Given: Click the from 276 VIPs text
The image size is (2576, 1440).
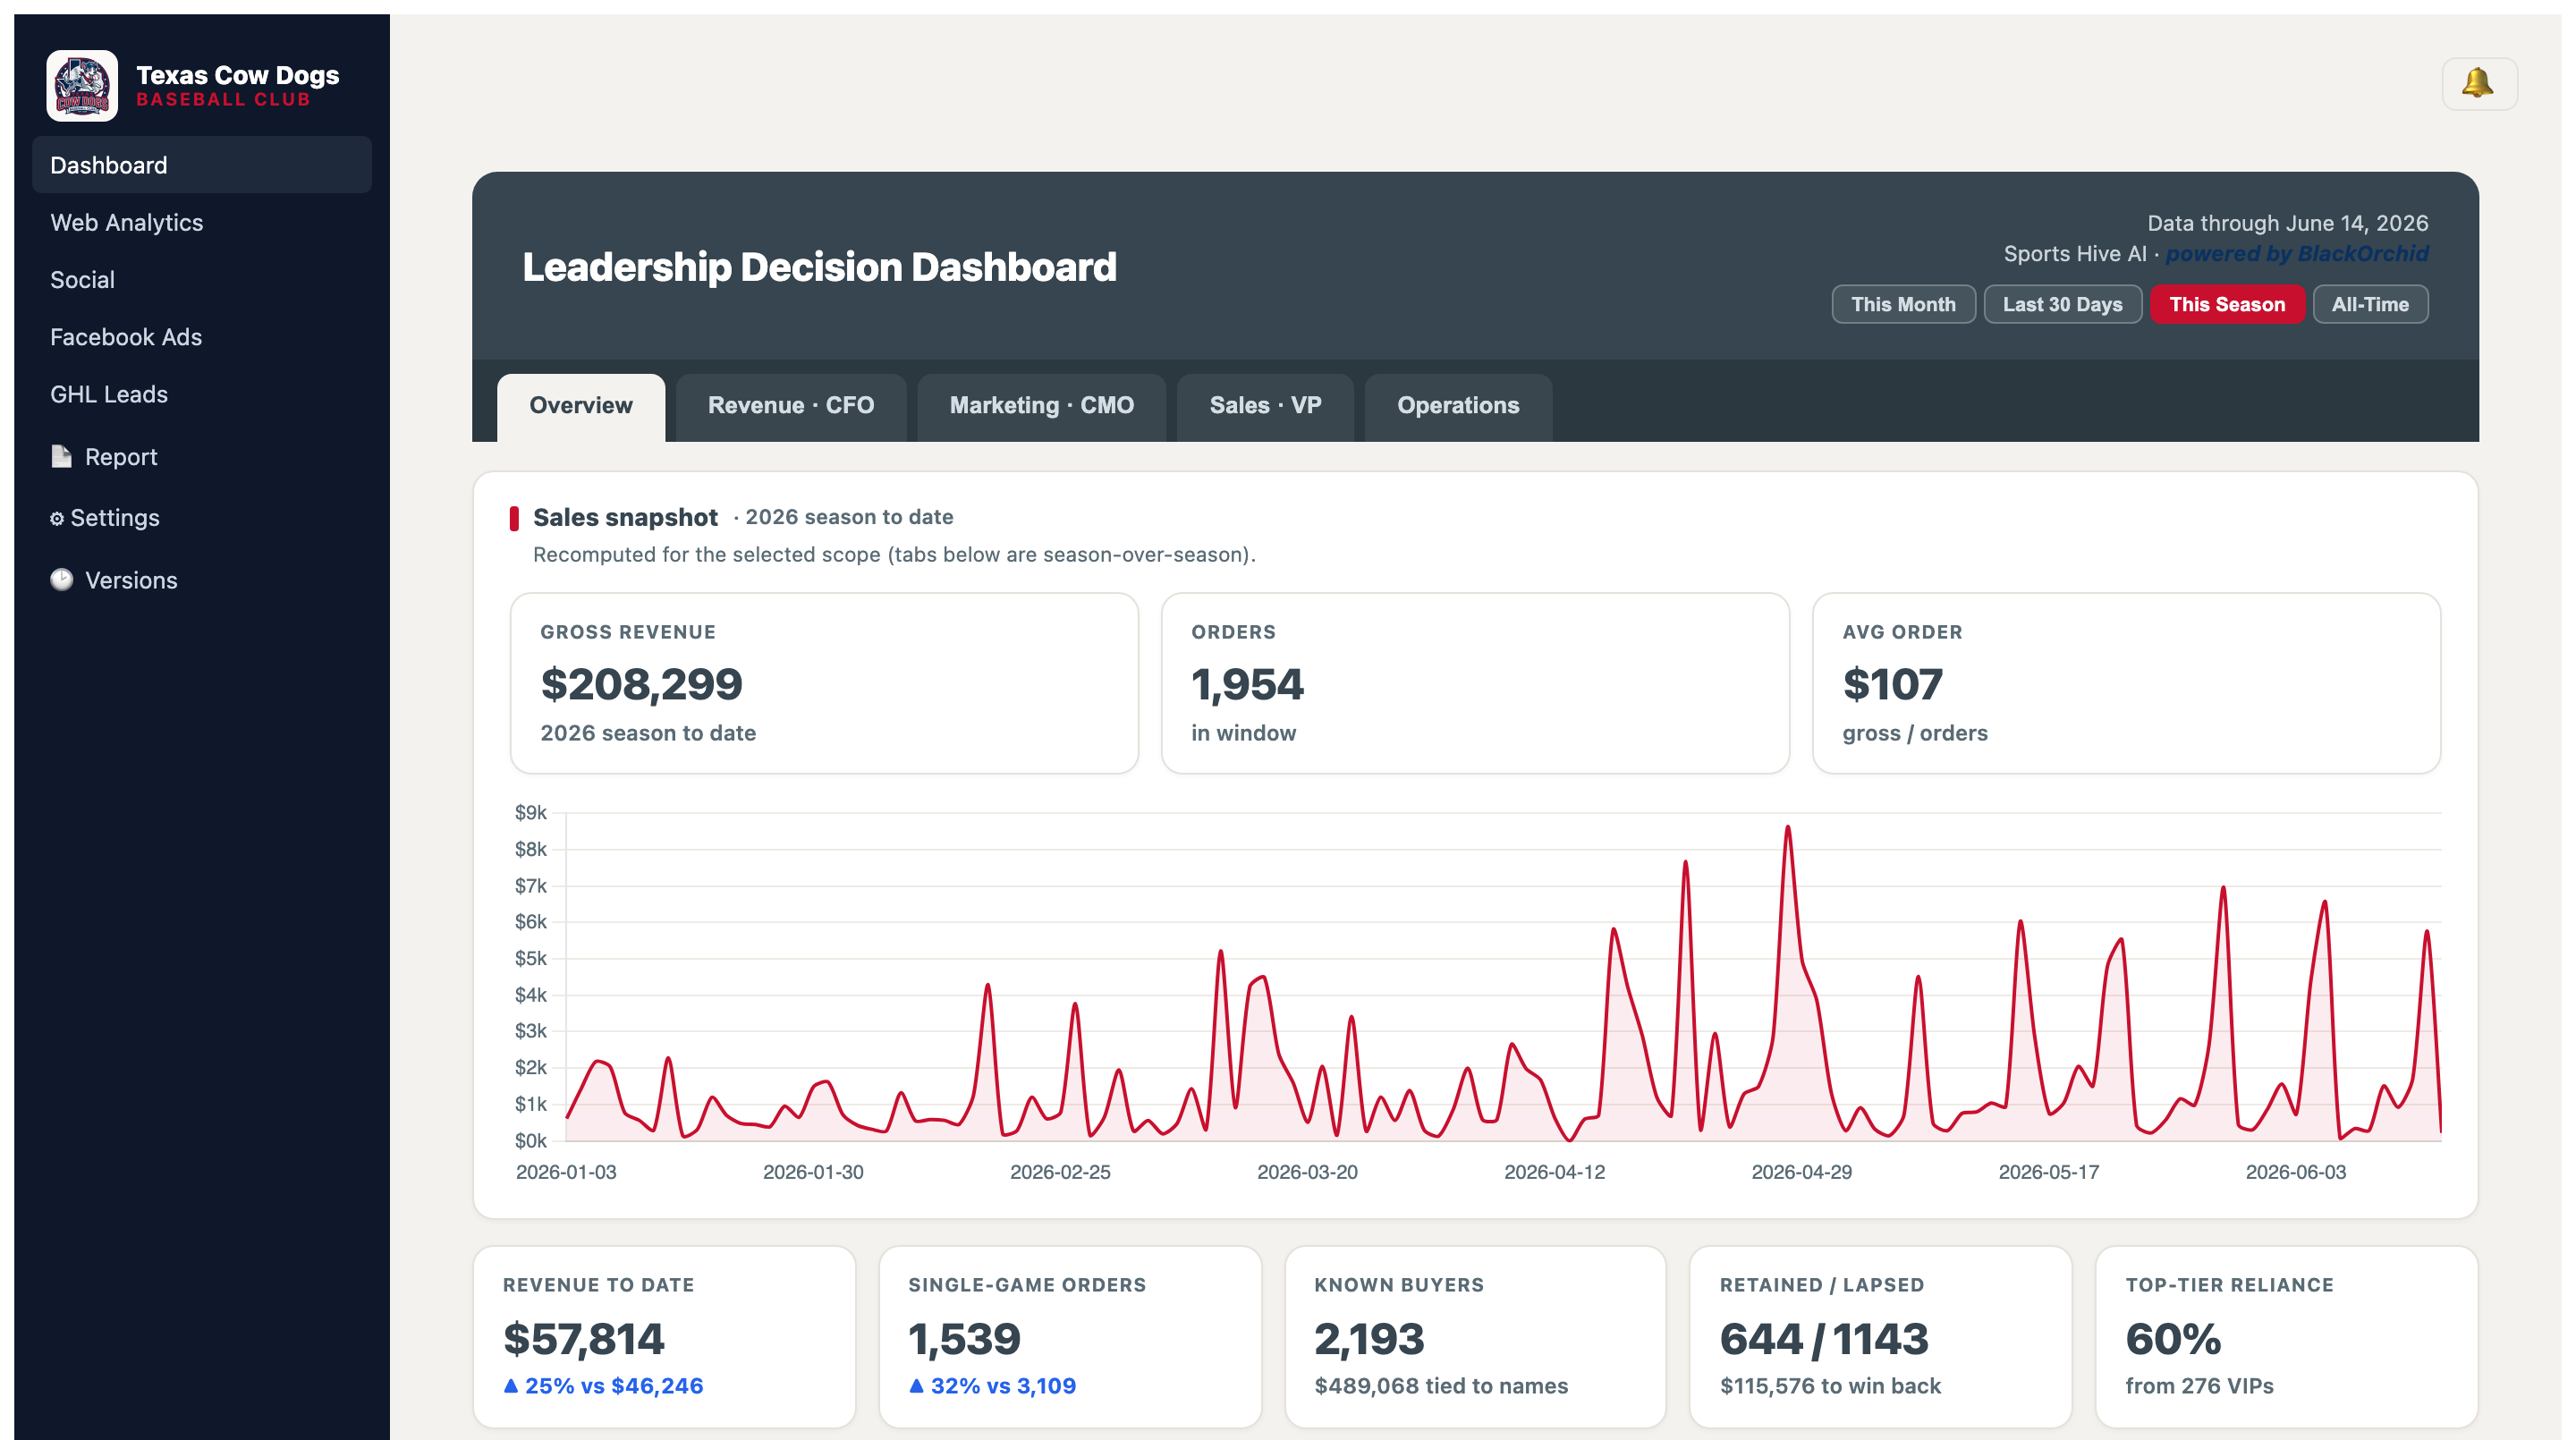Looking at the screenshot, I should 2199,1386.
